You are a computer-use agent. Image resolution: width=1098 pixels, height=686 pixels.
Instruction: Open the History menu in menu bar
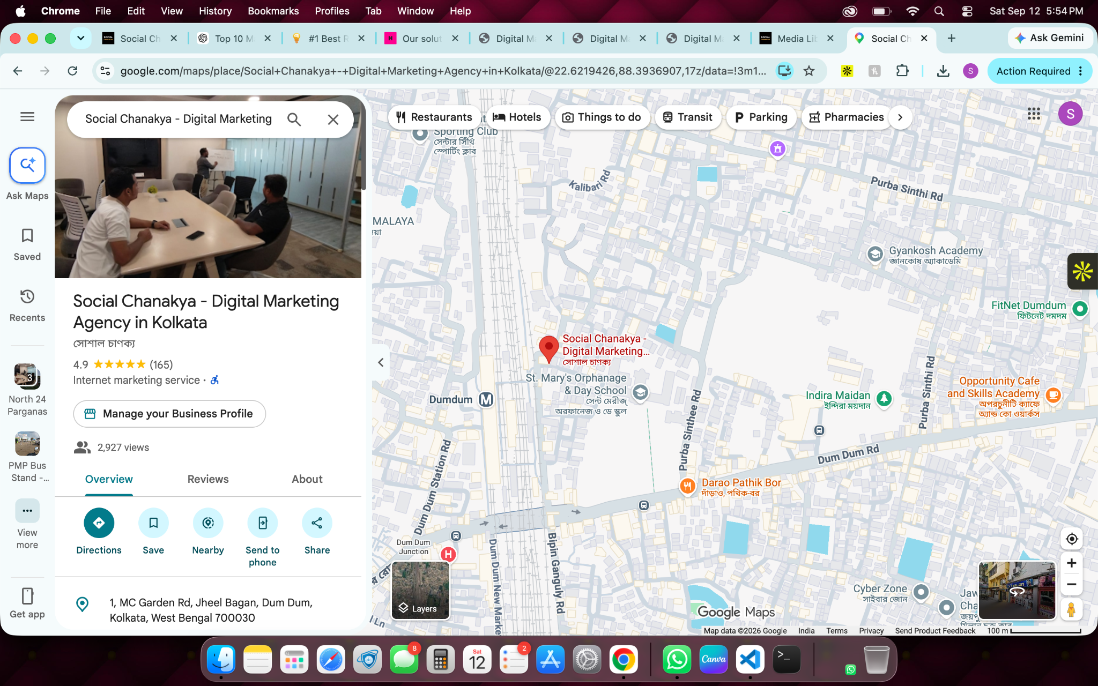pyautogui.click(x=215, y=11)
